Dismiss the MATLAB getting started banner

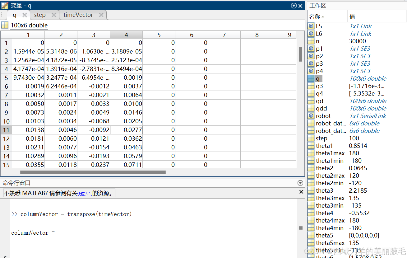pyautogui.click(x=301, y=192)
